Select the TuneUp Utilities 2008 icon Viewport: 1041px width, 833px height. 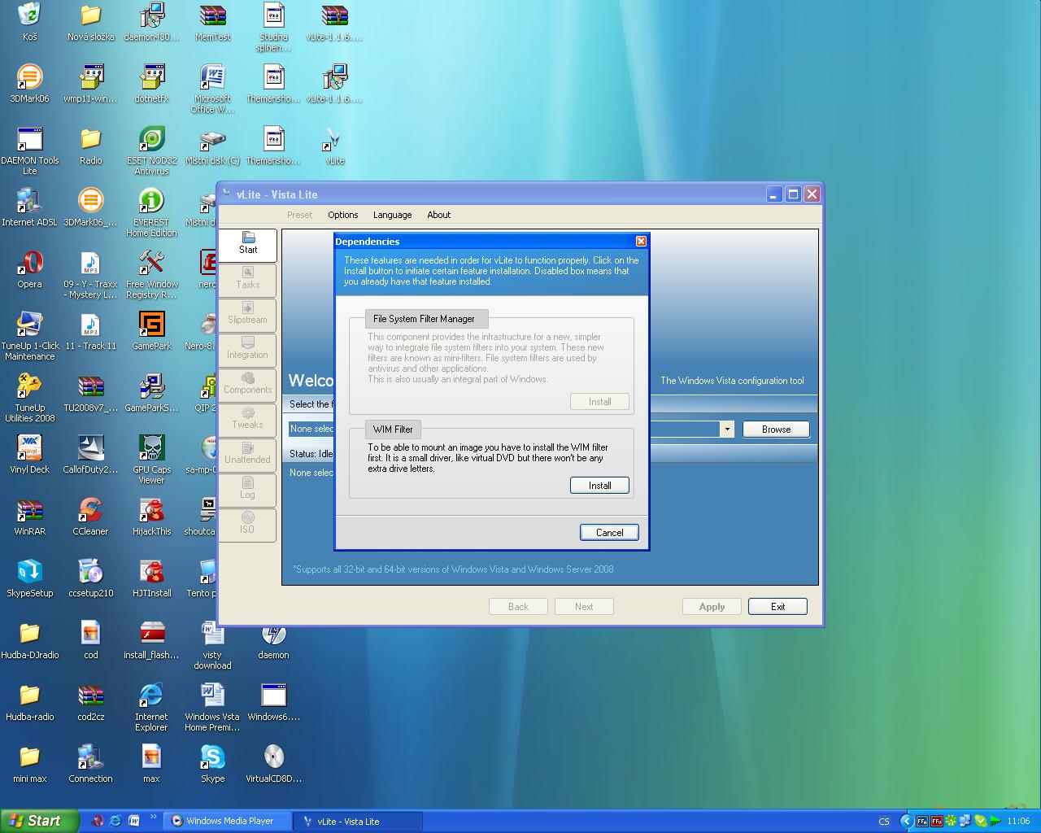(30, 398)
